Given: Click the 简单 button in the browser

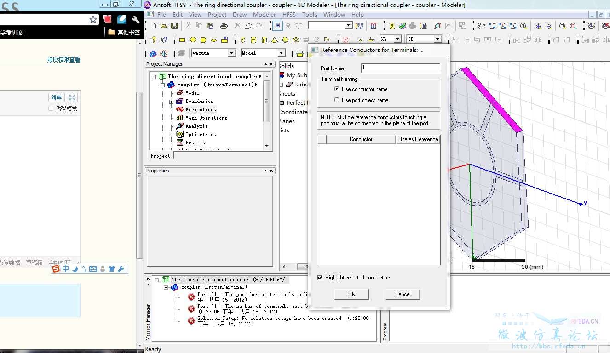Looking at the screenshot, I should pyautogui.click(x=56, y=97).
